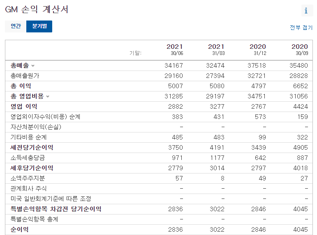Click pre-tax income value 4905

click(x=301, y=148)
